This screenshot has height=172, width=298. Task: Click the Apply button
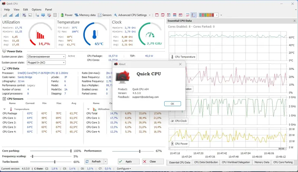[x=129, y=161]
